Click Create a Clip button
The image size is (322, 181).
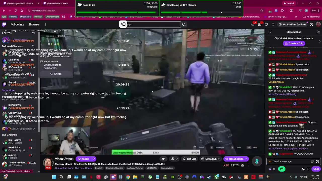294,43
